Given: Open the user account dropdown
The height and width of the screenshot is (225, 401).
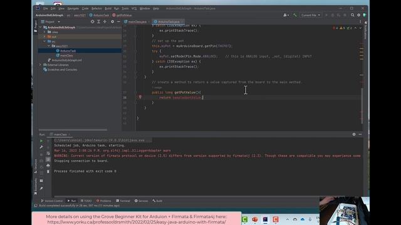Looking at the screenshot, I should pyautogui.click(x=286, y=15).
